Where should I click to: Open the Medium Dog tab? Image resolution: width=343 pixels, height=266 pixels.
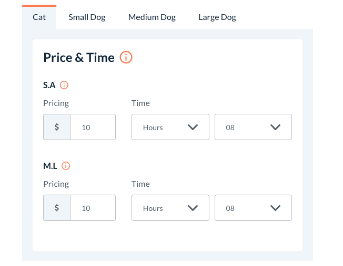click(x=152, y=17)
